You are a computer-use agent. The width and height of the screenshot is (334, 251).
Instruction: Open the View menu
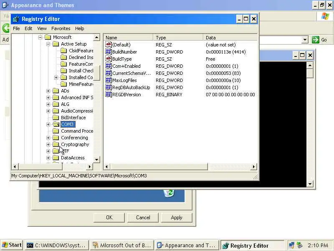point(42,28)
